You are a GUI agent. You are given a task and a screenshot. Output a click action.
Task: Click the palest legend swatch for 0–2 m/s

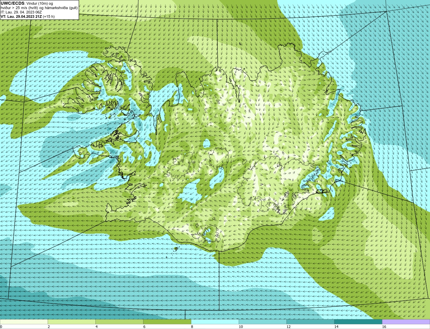(x=24, y=322)
